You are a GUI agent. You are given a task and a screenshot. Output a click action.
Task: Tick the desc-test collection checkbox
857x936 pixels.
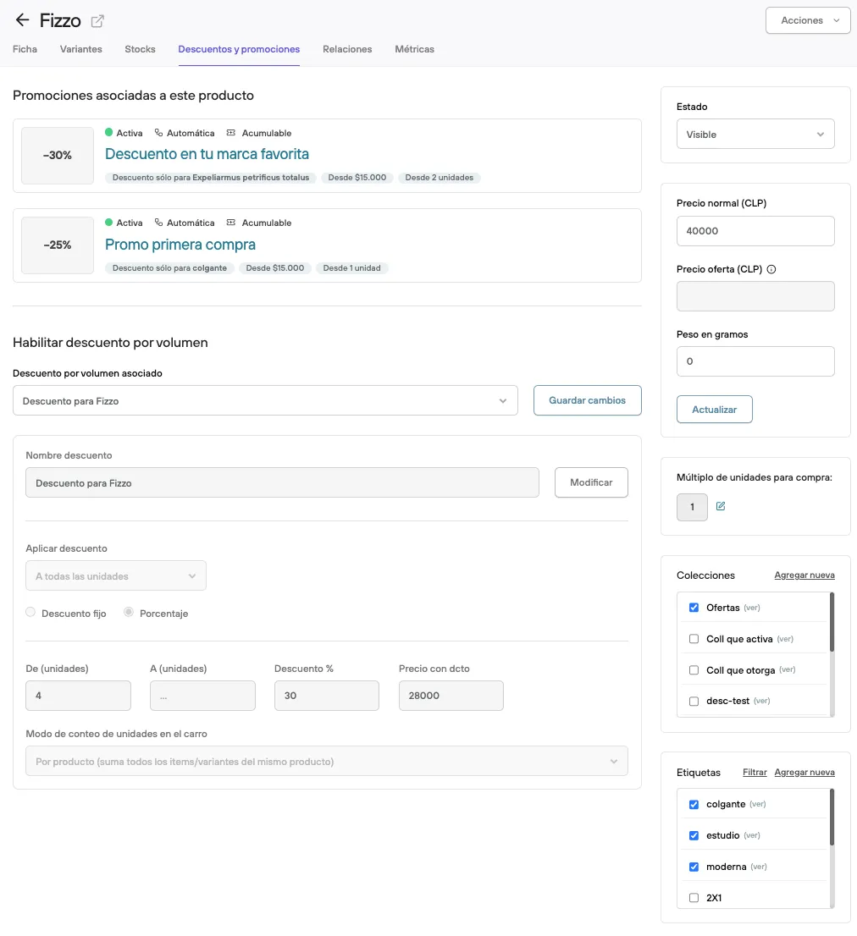[694, 701]
